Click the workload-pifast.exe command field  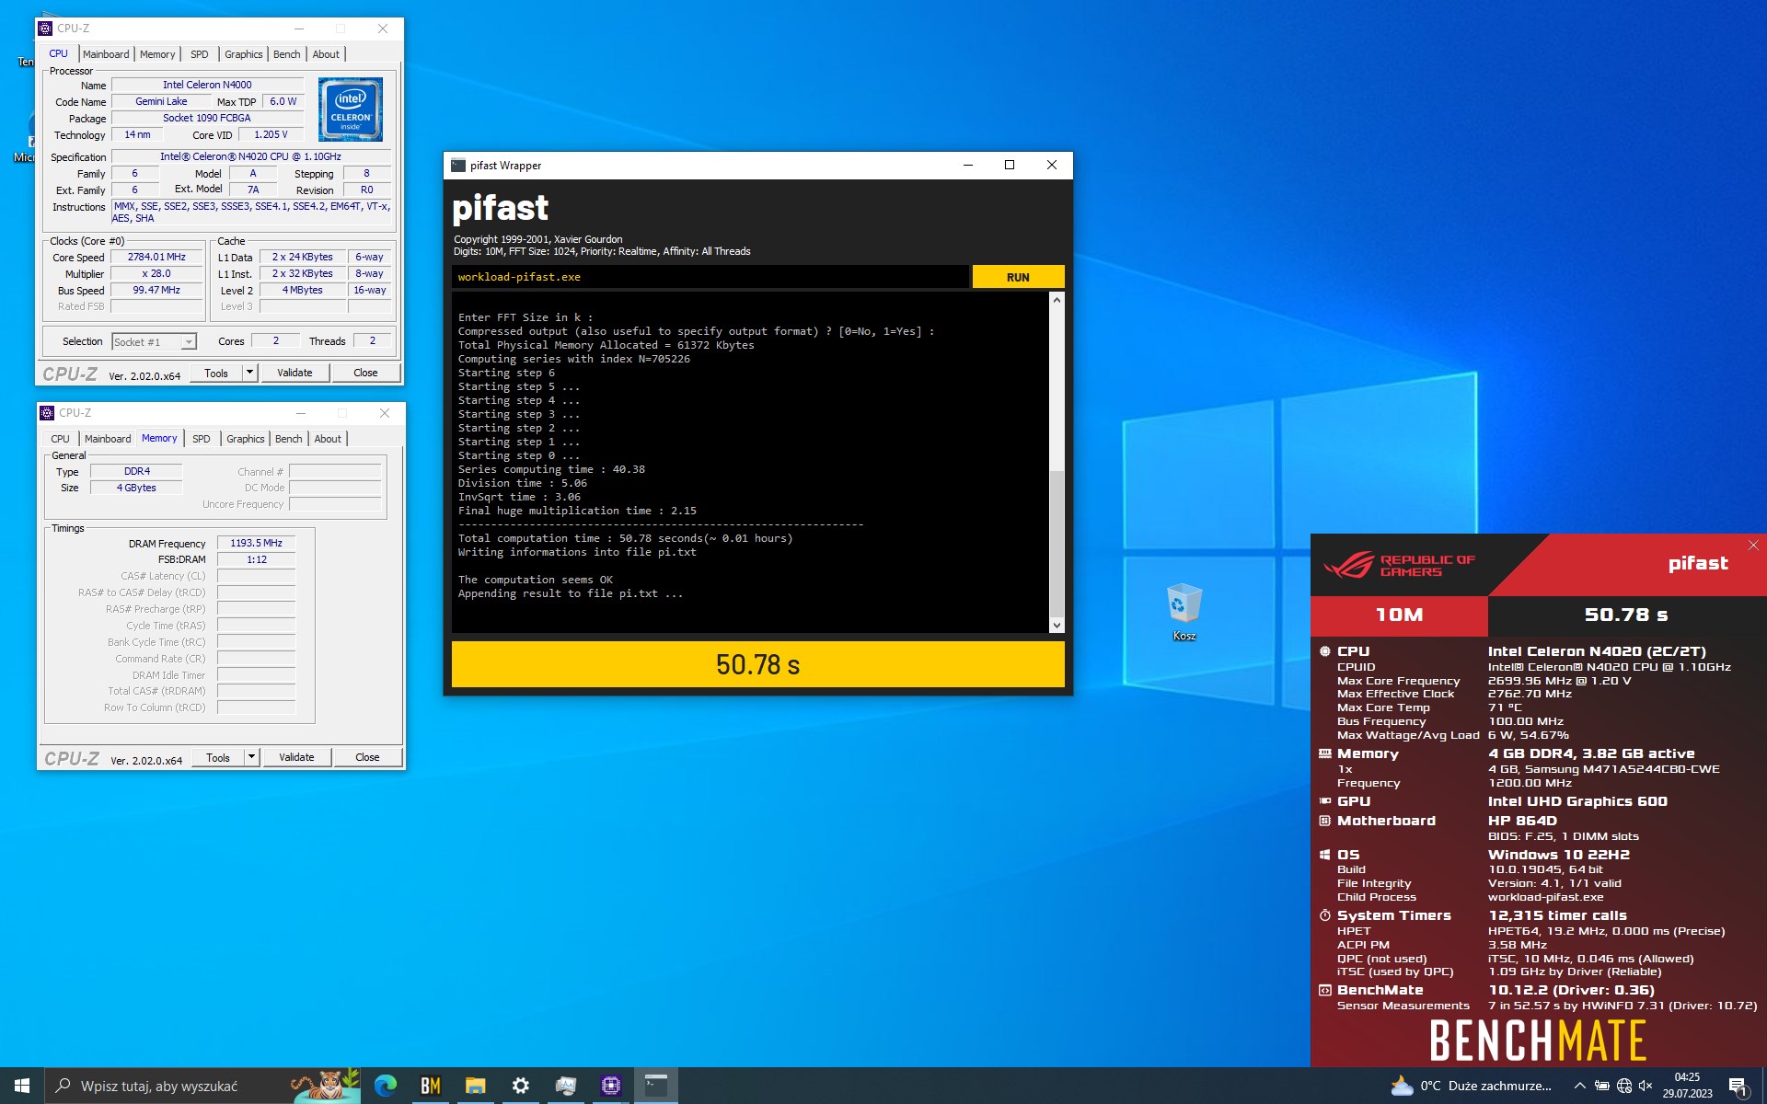click(710, 277)
